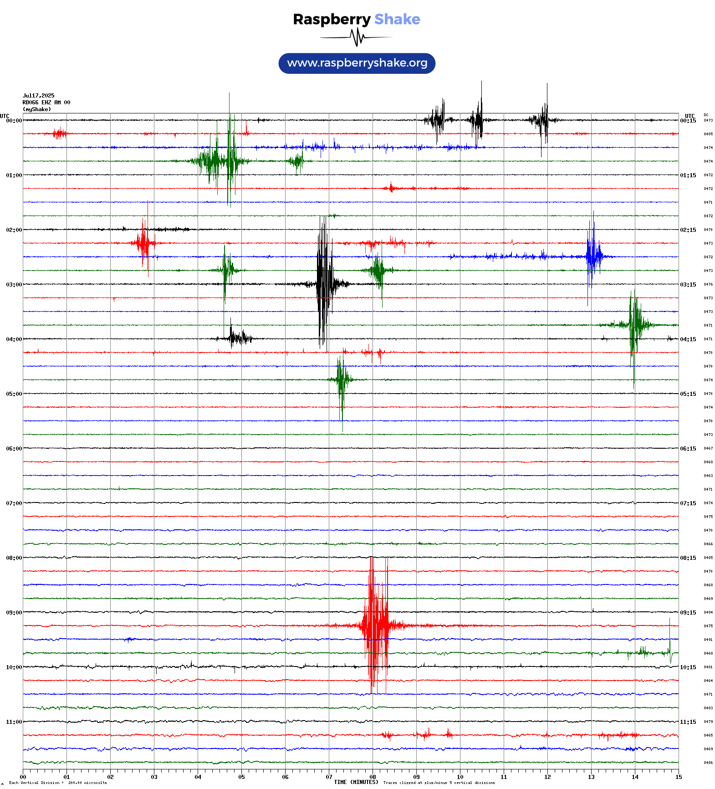Viewport: 715px width, 789px height.
Task: Click the (myShake) label
Action: coord(36,109)
